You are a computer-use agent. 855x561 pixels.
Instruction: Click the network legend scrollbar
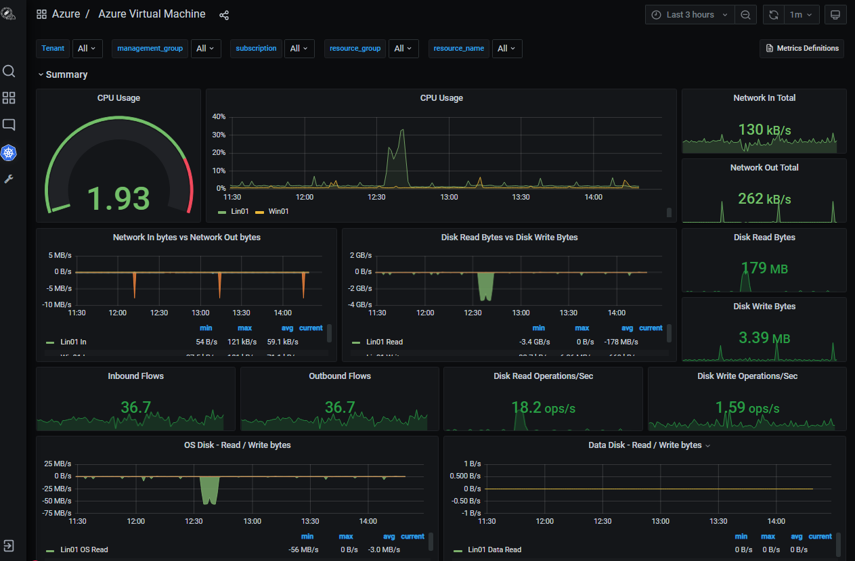[330, 332]
